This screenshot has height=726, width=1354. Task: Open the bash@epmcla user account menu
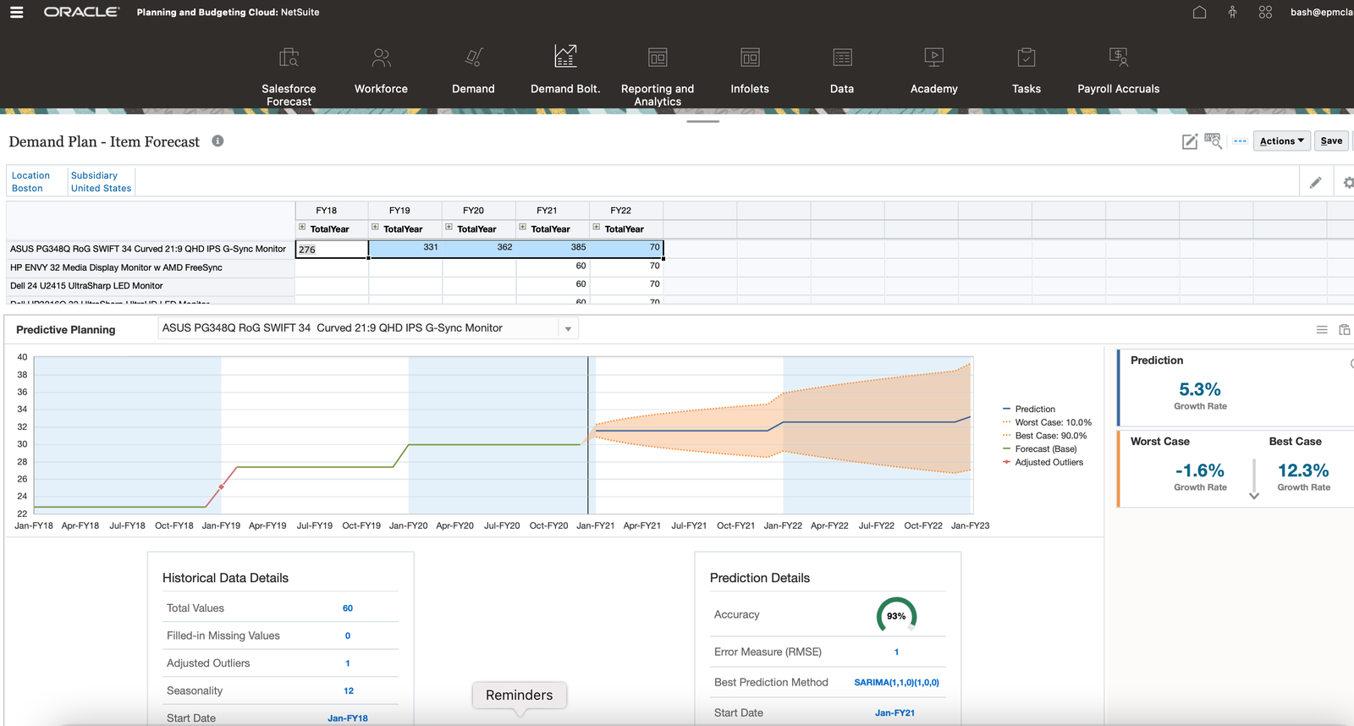[1322, 12]
